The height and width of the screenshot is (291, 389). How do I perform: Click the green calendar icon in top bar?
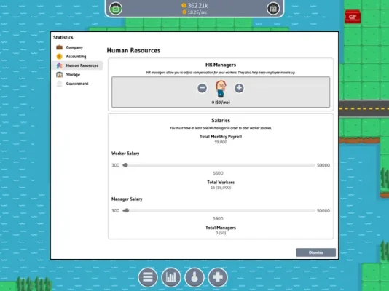pyautogui.click(x=116, y=9)
